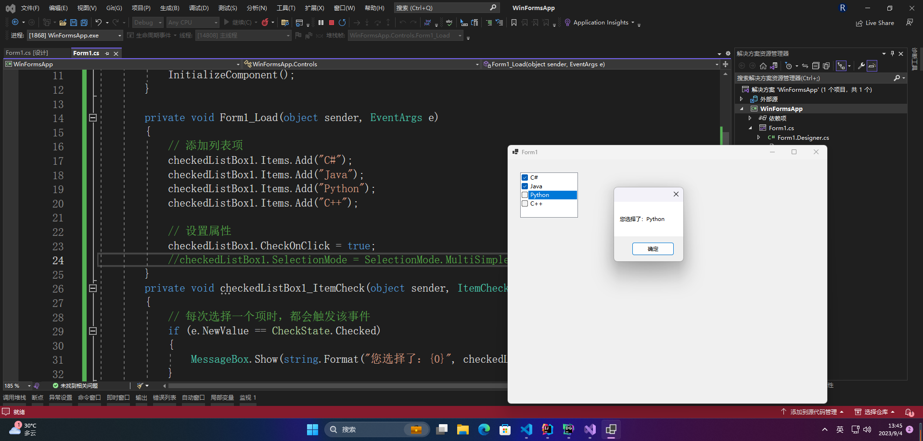Click Sync with Active Document icon
This screenshot has width=923, height=441.
pyautogui.click(x=805, y=66)
